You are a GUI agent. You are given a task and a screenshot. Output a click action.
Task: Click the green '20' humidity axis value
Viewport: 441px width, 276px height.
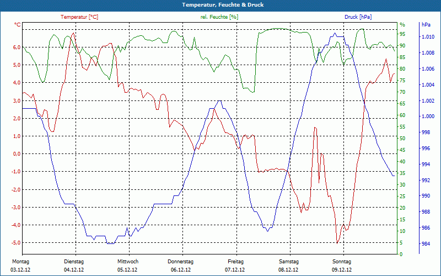[402, 208]
